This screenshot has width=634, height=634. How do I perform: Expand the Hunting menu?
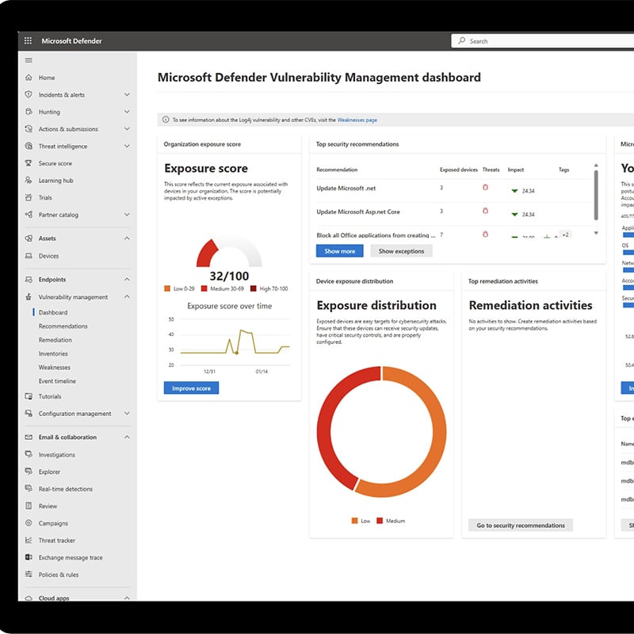127,112
